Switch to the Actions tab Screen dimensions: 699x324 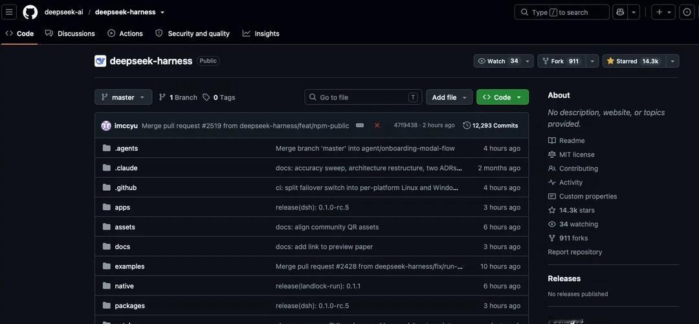tap(126, 34)
